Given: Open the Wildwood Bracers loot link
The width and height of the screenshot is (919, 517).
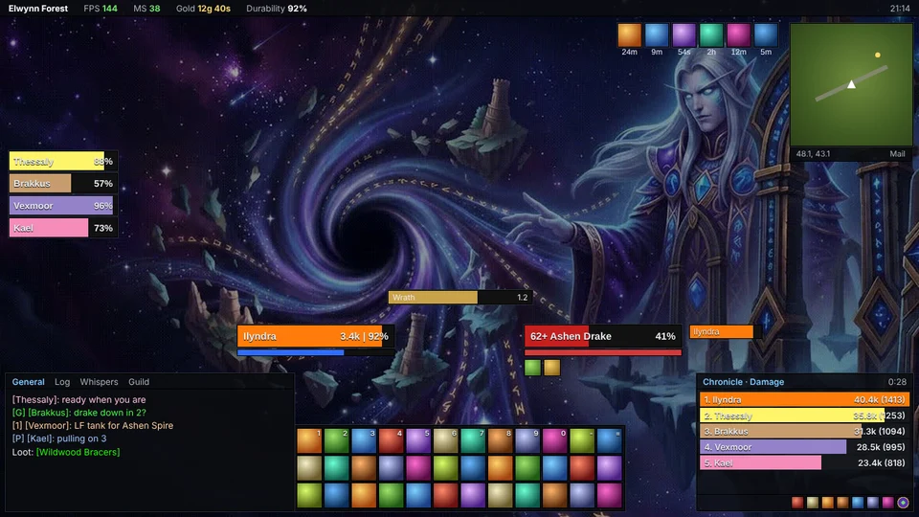Looking at the screenshot, I should (x=78, y=452).
